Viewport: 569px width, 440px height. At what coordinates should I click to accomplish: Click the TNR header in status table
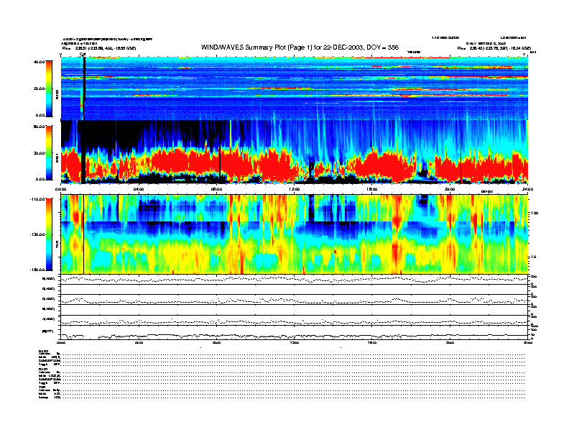[41, 387]
